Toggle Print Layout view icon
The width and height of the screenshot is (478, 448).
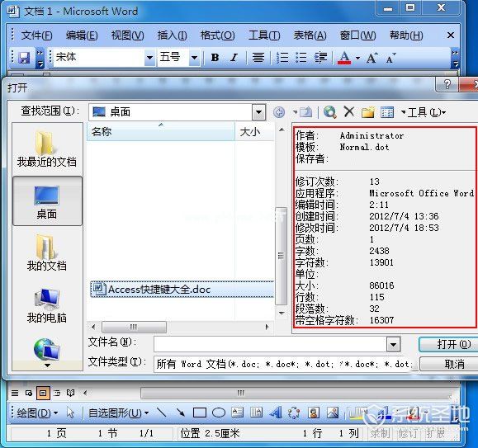pyautogui.click(x=43, y=393)
